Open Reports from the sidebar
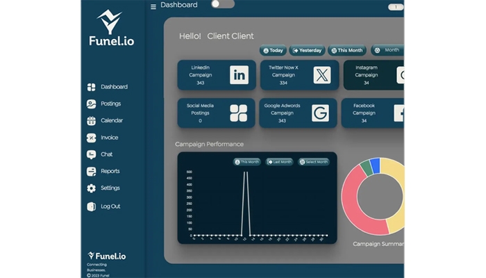The width and height of the screenshot is (486, 278). point(110,171)
